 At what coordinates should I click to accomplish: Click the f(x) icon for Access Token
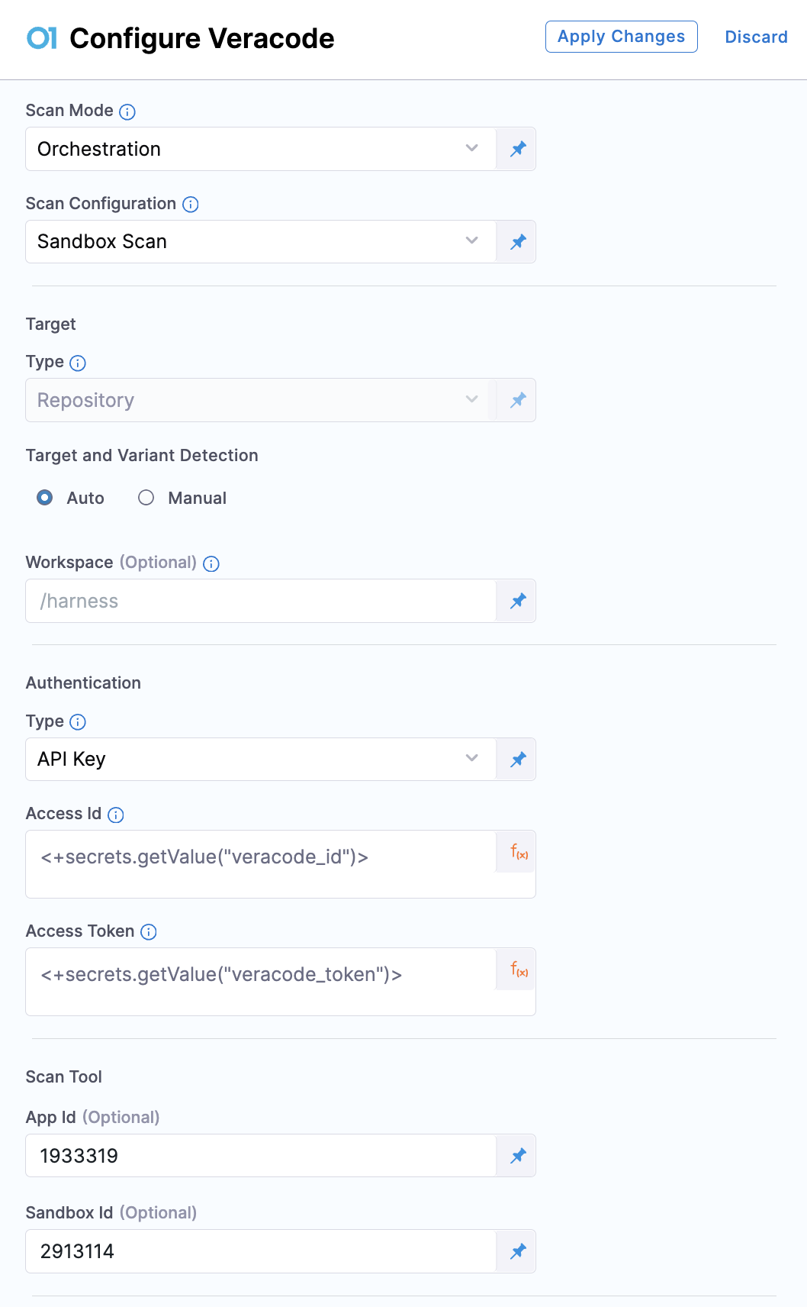pos(519,970)
